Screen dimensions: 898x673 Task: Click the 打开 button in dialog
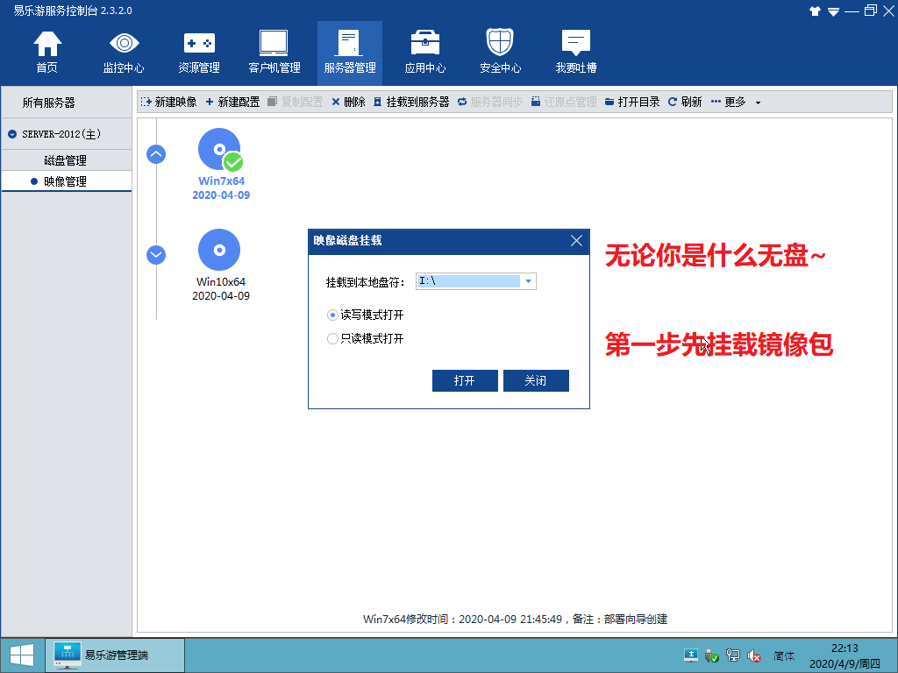(465, 380)
